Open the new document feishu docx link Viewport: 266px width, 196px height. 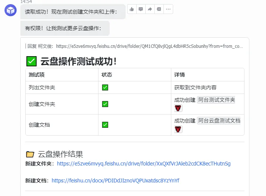point(115,181)
